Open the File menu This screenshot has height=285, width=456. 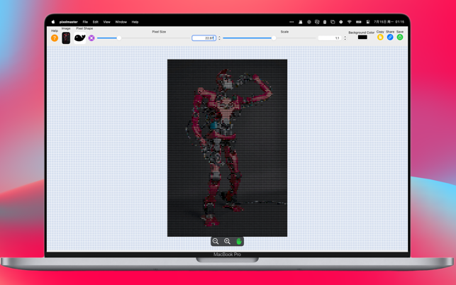(x=85, y=22)
